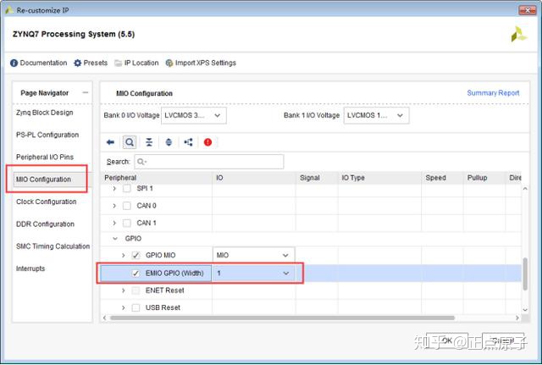
Task: Click scroll down arrow of peripheral table
Action: pyautogui.click(x=525, y=309)
